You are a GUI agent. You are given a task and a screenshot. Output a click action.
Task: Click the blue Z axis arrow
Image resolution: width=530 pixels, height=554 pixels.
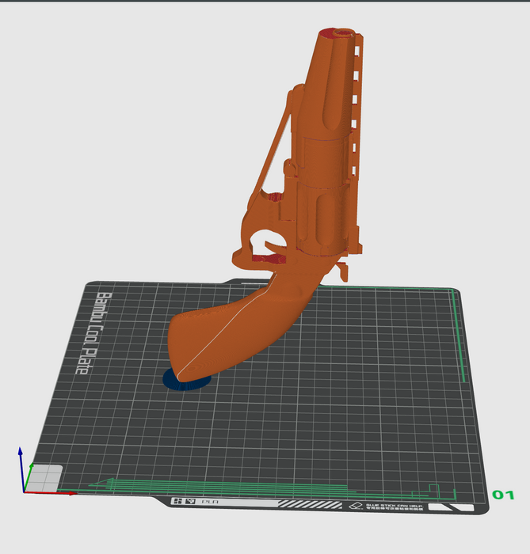[21, 459]
